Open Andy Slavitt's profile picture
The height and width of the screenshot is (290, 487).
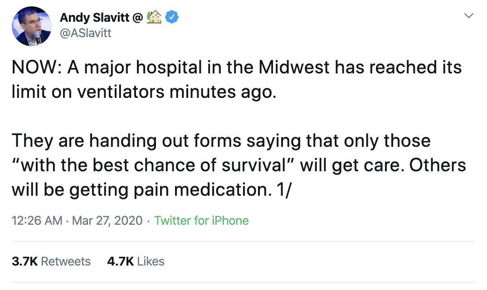point(32,26)
